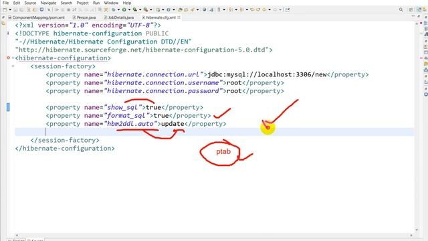The width and height of the screenshot is (428, 241).
Task: Click the External Tools run icon
Action: tap(146, 9)
